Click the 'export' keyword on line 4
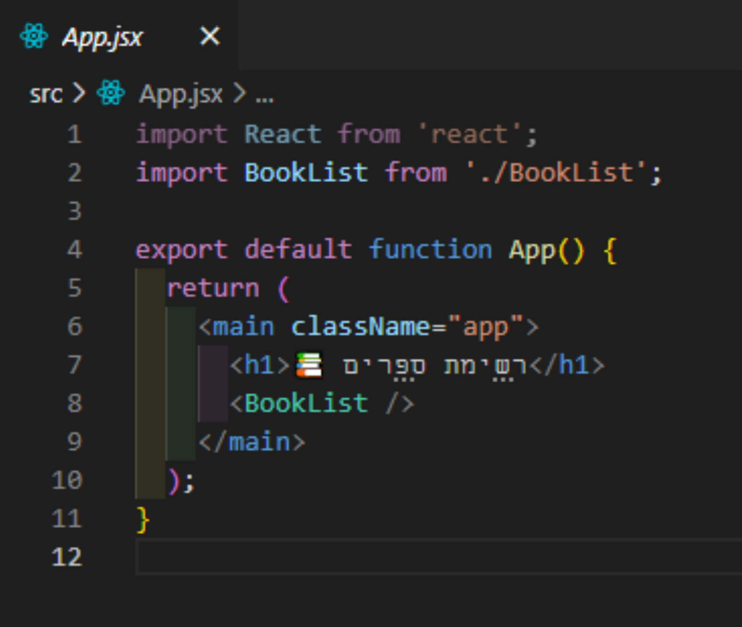This screenshot has height=627, width=742. pos(182,250)
